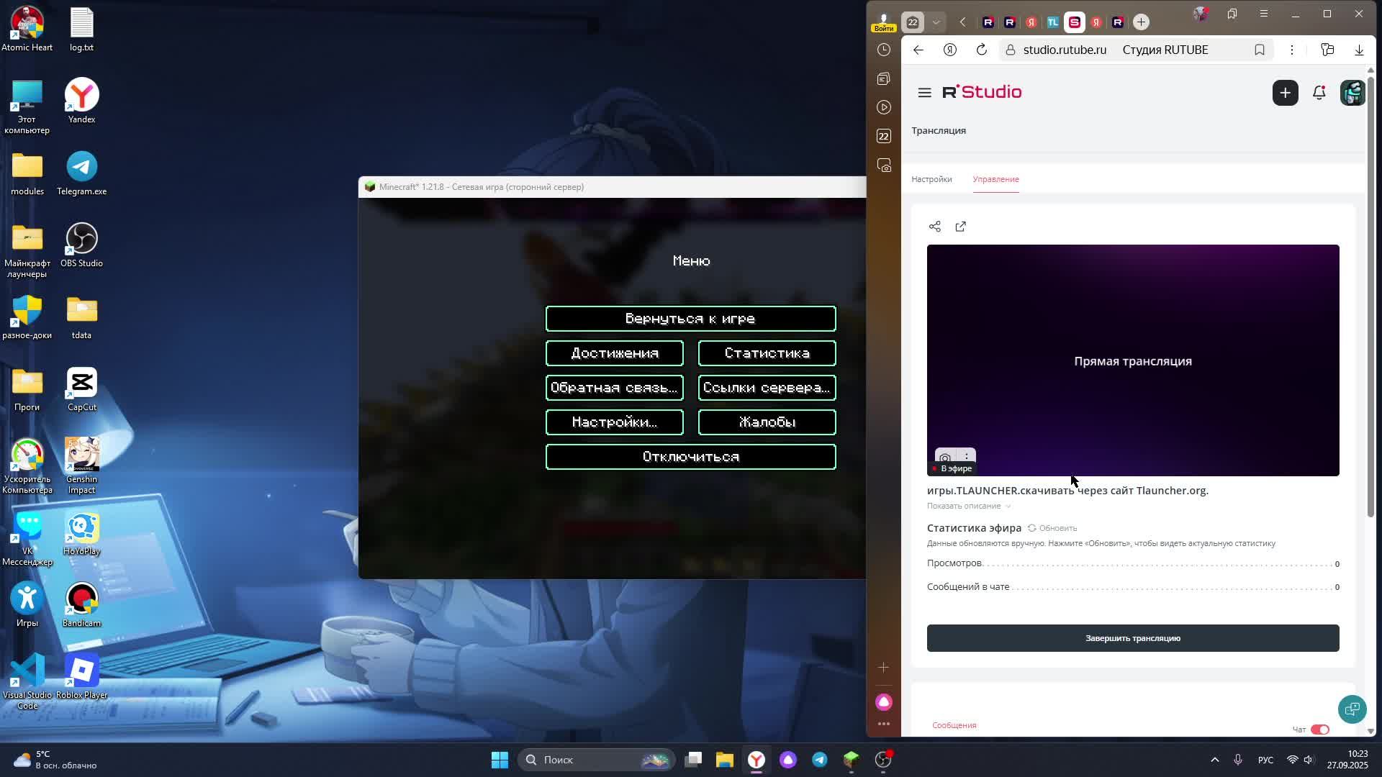The image size is (1382, 777).
Task: Open the support chat bubble icon
Action: point(1352,709)
